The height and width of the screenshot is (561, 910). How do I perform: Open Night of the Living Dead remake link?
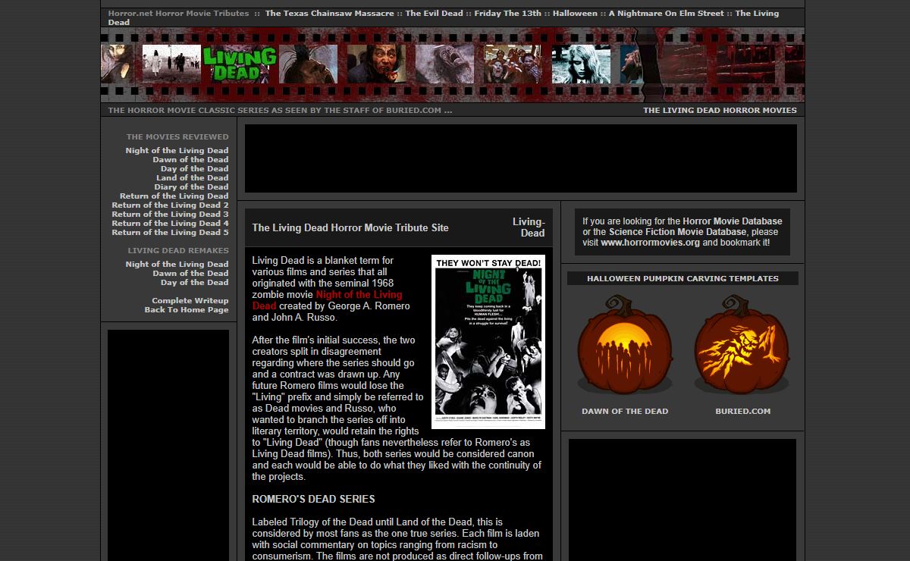pyautogui.click(x=177, y=265)
